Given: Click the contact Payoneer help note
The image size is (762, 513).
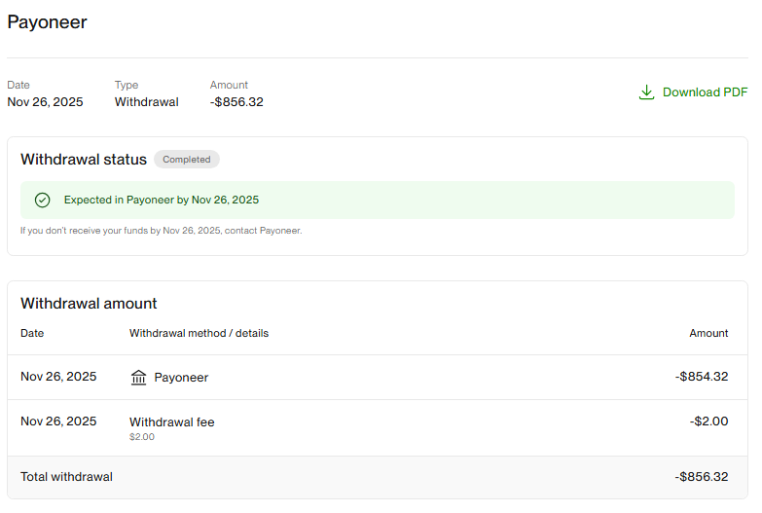Looking at the screenshot, I should 162,231.
